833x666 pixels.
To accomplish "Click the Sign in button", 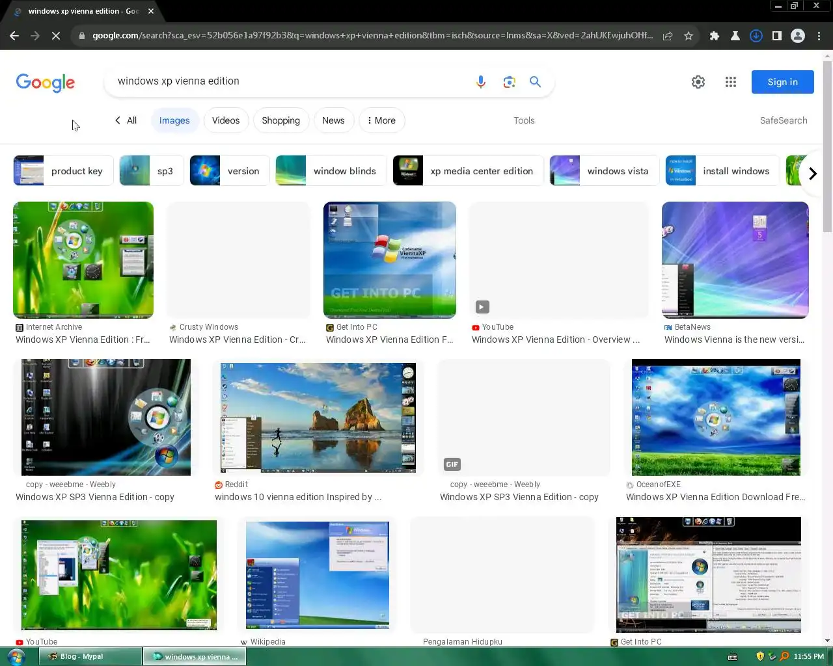I will point(782,82).
